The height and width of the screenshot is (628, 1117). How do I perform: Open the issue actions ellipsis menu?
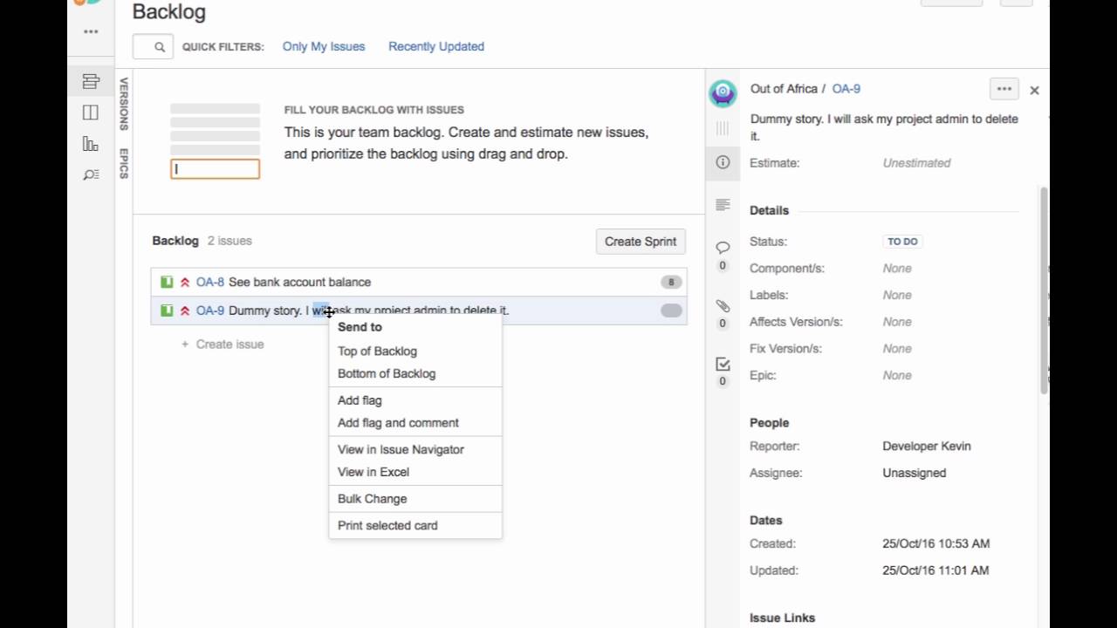click(x=1004, y=89)
